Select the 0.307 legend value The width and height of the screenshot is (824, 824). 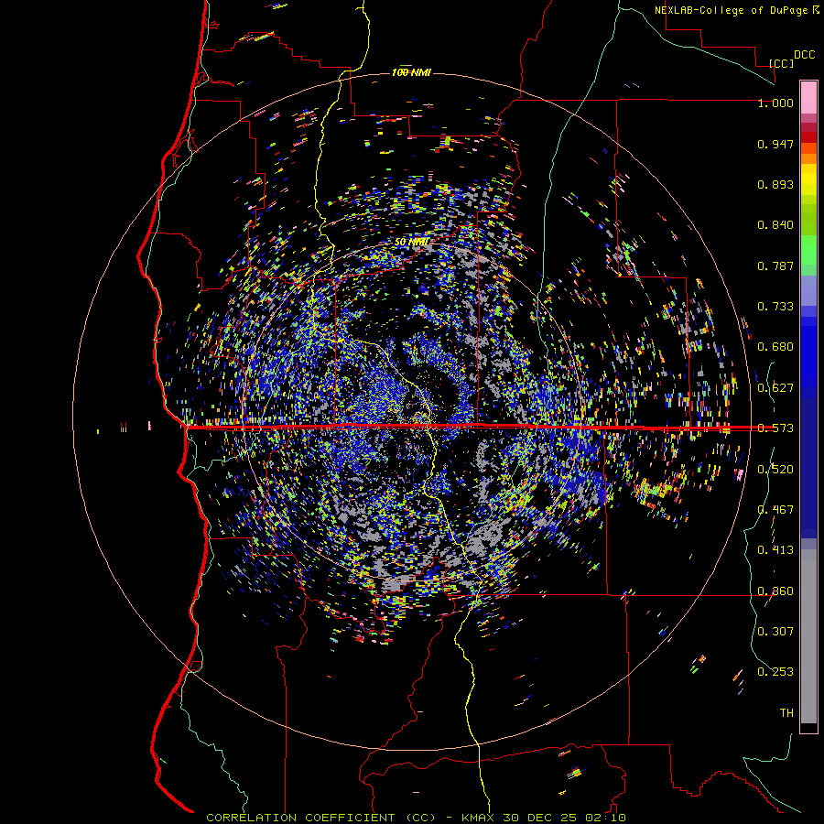775,632
